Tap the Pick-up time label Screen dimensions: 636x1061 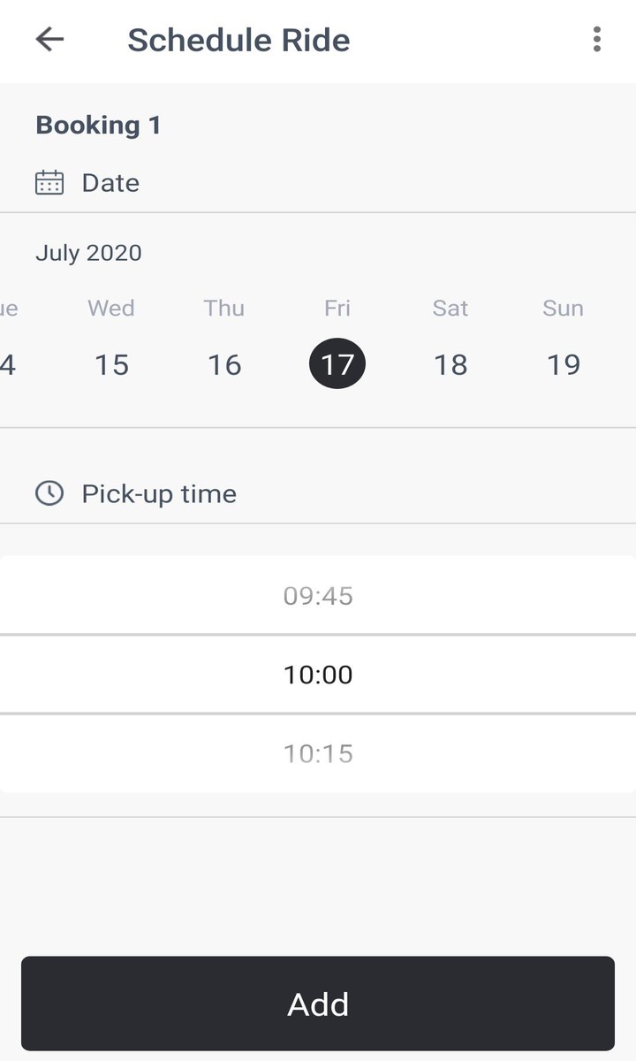tap(159, 493)
